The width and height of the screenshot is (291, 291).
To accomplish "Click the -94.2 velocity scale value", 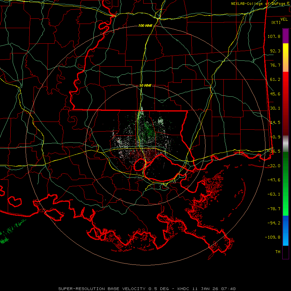I will (274, 223).
